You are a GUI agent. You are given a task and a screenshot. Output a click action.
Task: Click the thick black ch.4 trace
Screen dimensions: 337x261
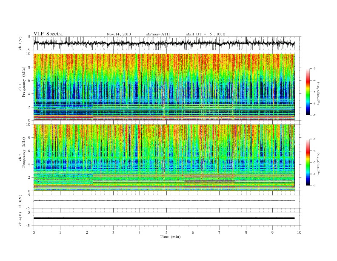164,218
